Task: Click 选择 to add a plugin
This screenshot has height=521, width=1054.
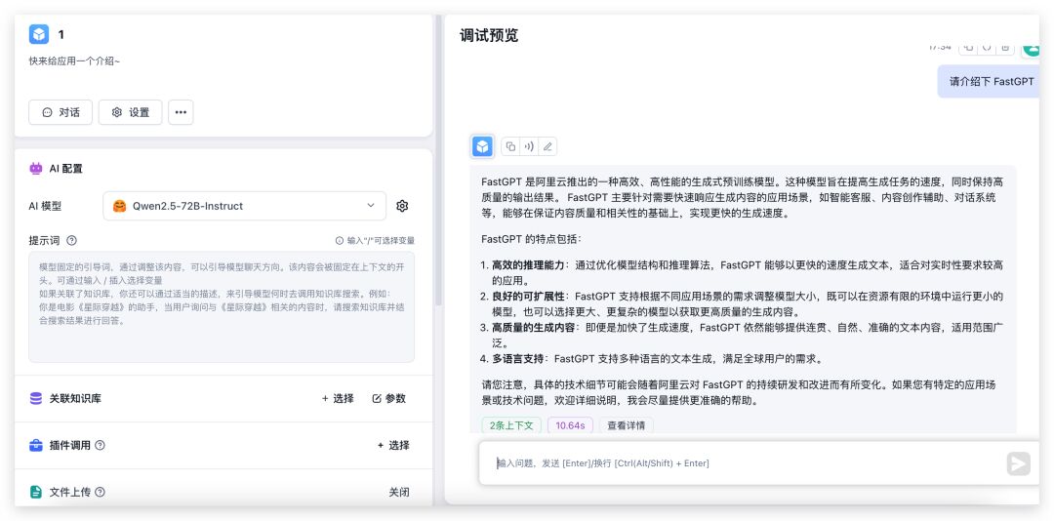Action: click(x=393, y=445)
